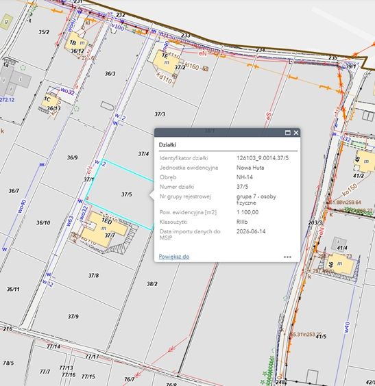Open the three-dots more options menu
Viewport: 375px width, 386px height.
[287, 257]
